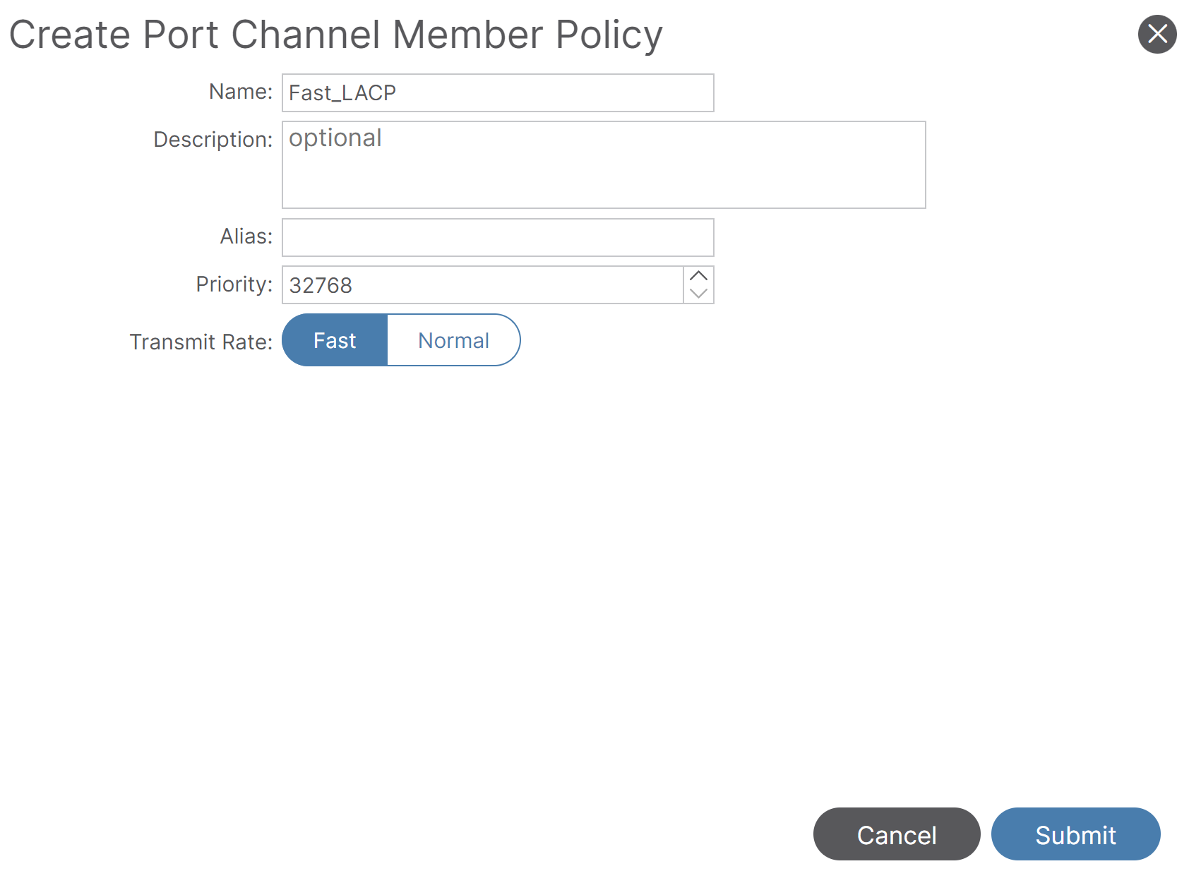The image size is (1189, 871).
Task: Close the Create Port Channel Member Policy dialog
Action: pyautogui.click(x=1157, y=34)
